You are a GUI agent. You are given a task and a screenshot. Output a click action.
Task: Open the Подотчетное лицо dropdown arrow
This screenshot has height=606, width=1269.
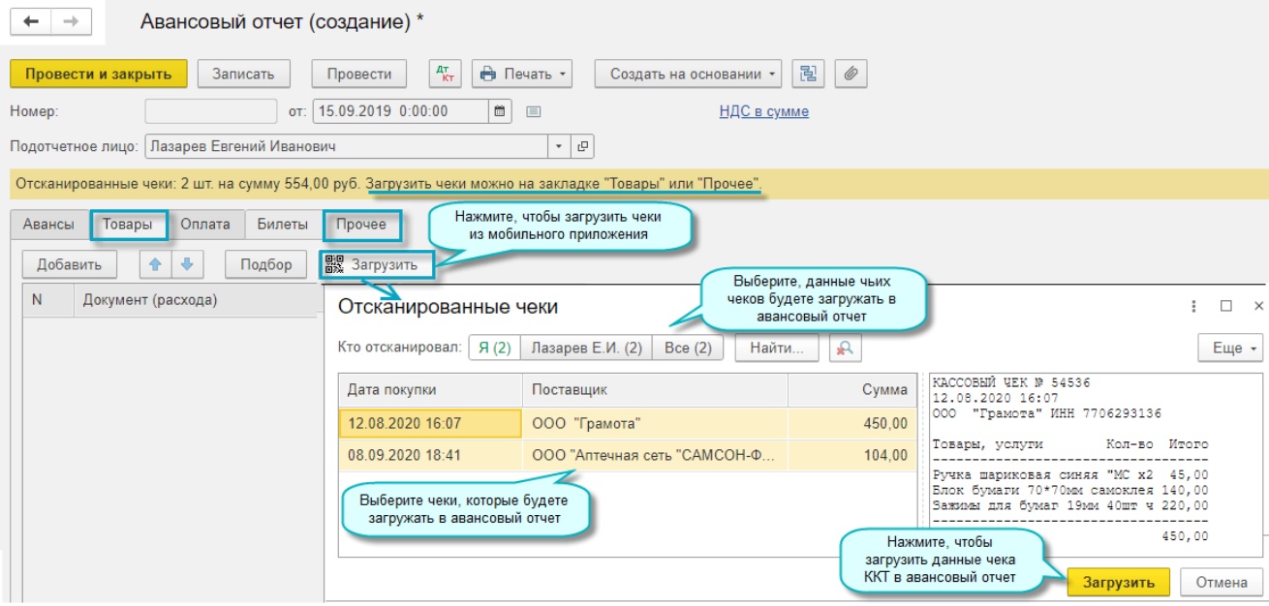tap(560, 147)
